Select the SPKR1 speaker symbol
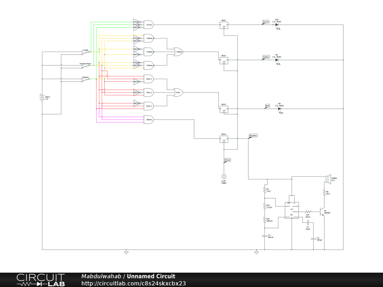 327,178
